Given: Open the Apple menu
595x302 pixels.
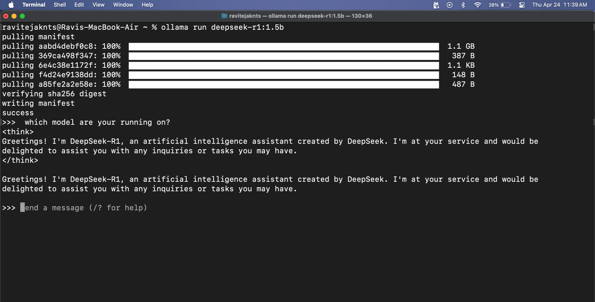Looking at the screenshot, I should point(11,5).
